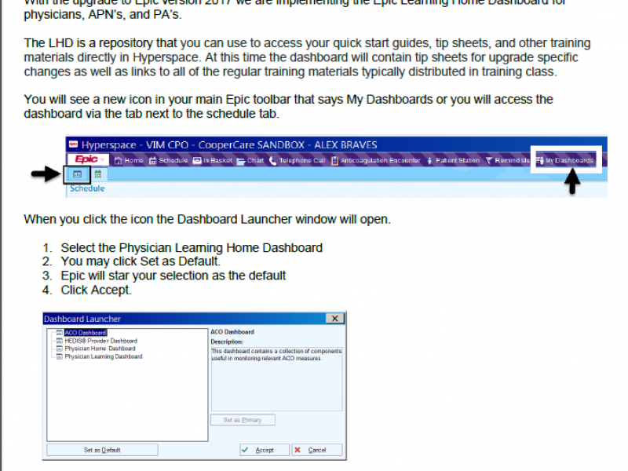The image size is (628, 471).
Task: Click the boxed dashboard tab icon
Action: click(78, 174)
